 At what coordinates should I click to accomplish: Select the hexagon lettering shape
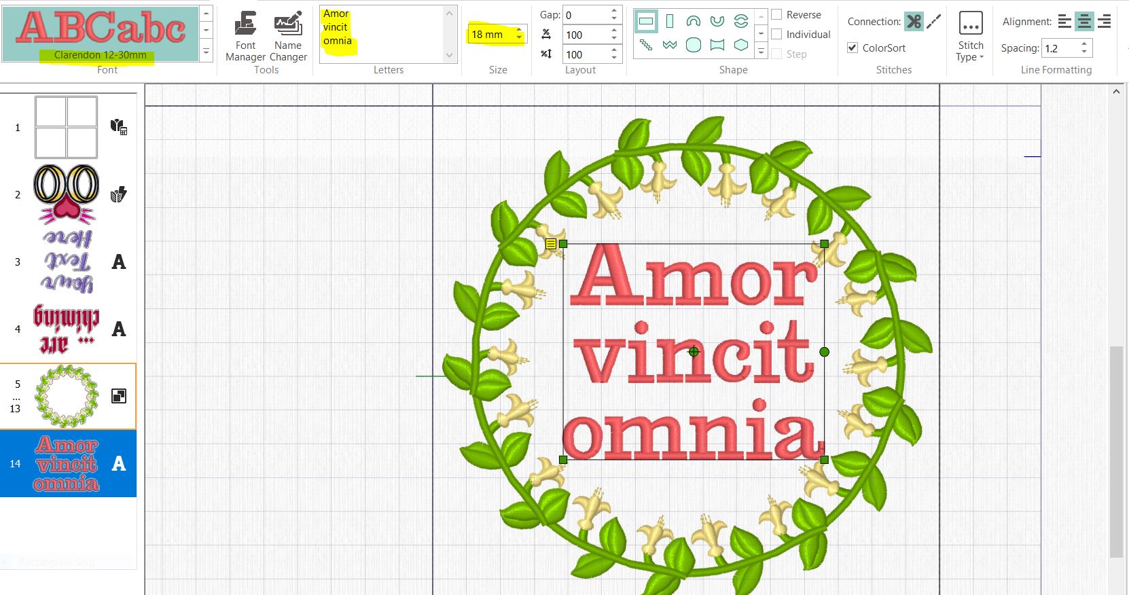[x=740, y=46]
